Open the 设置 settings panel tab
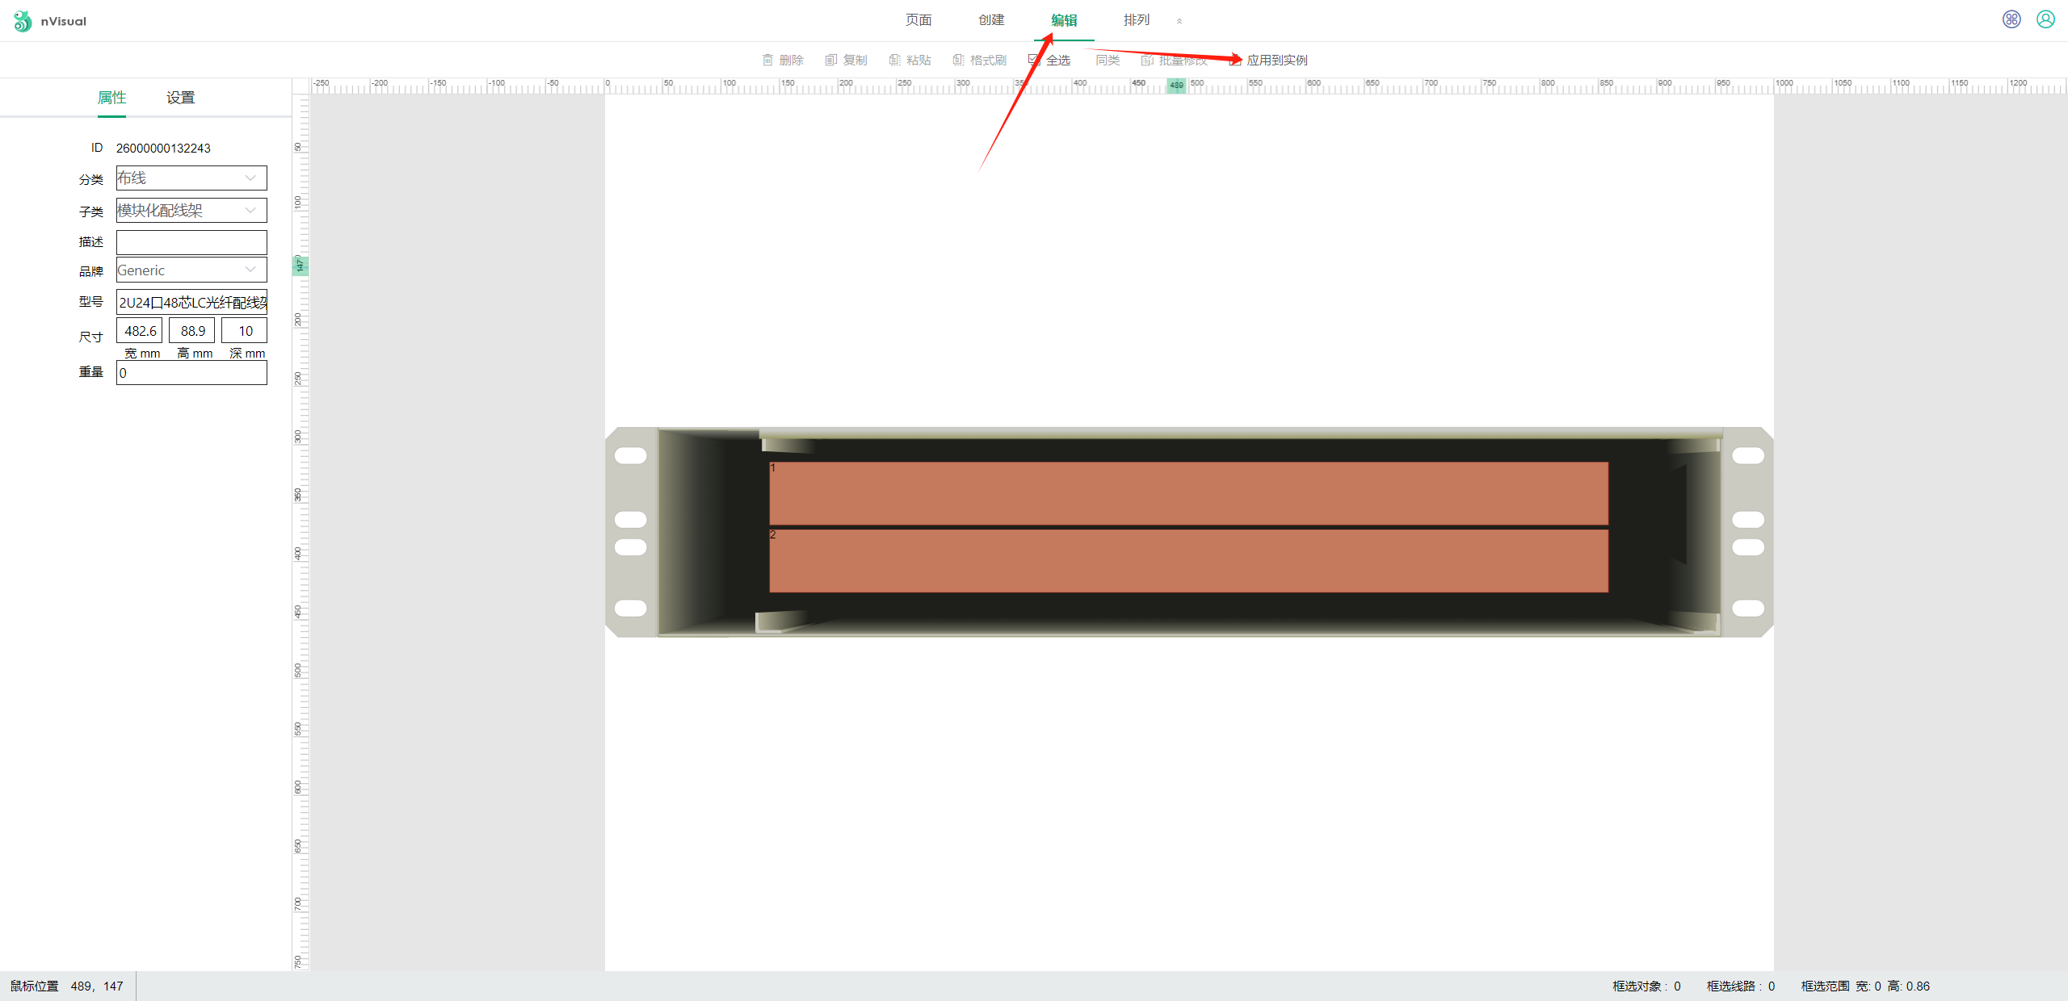The image size is (2068, 1001). click(180, 98)
